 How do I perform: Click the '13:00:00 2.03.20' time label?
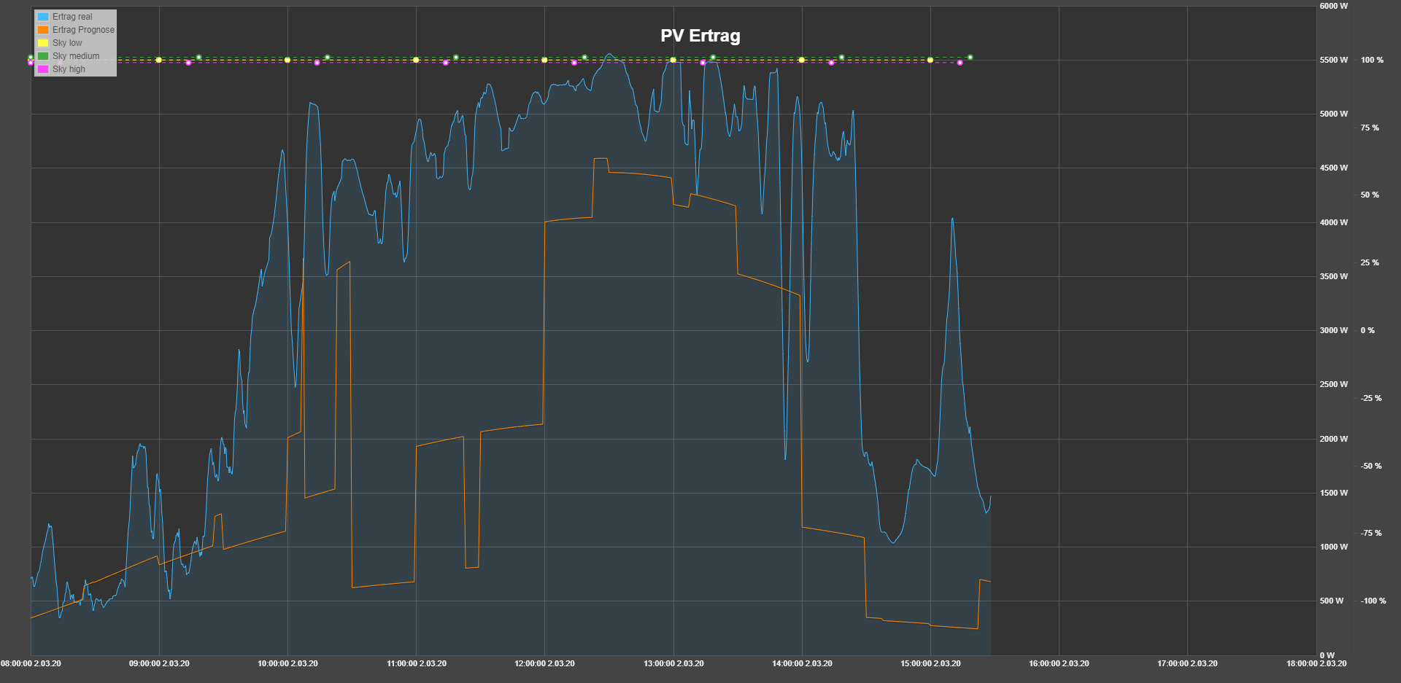click(x=674, y=663)
